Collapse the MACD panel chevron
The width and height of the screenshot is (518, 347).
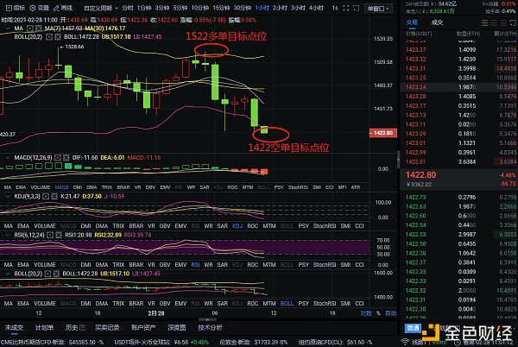(8, 158)
